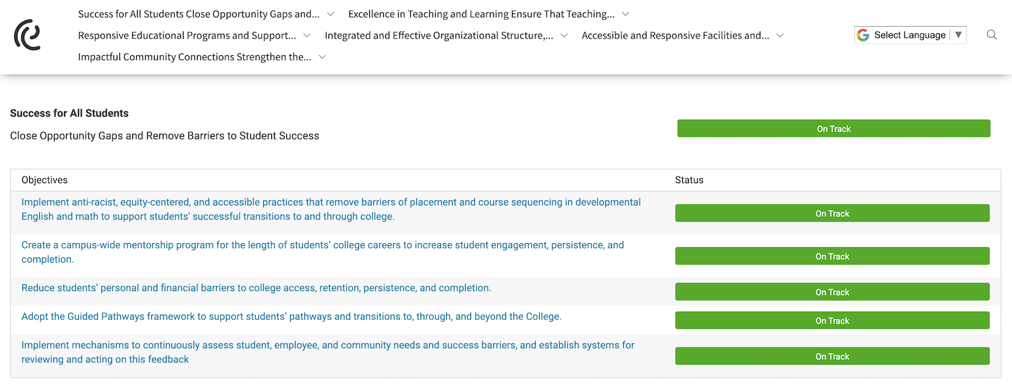The image size is (1012, 386).
Task: Expand Impactful Community Connections menu chevron
Action: click(x=322, y=57)
